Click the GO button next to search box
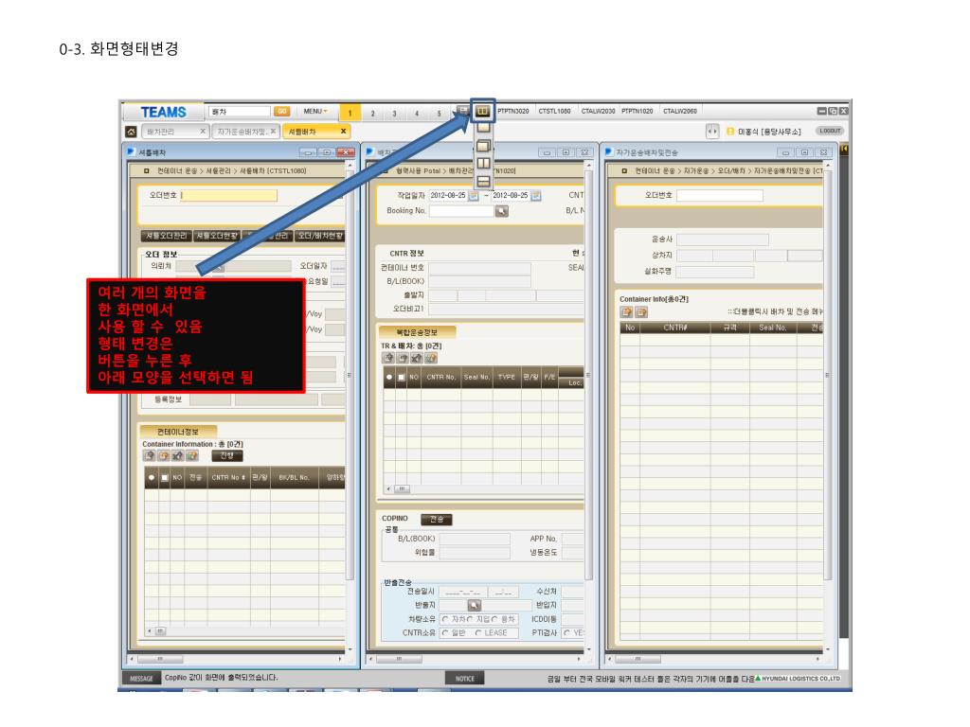The height and width of the screenshot is (727, 970). (281, 112)
